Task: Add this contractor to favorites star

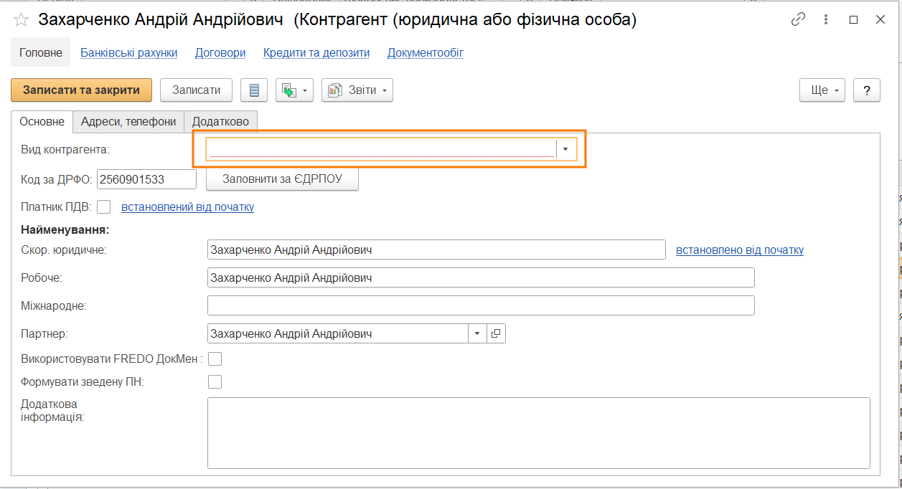Action: (x=22, y=20)
